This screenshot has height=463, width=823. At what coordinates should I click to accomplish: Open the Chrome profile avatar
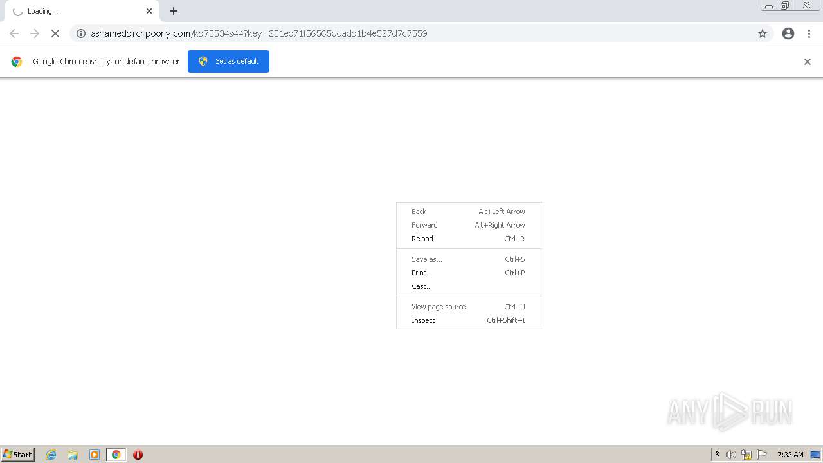coord(788,33)
